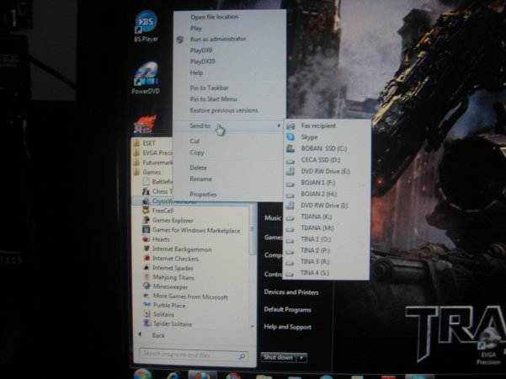This screenshot has width=506, height=379.
Task: Expand the Send to submenu
Action: click(x=229, y=125)
